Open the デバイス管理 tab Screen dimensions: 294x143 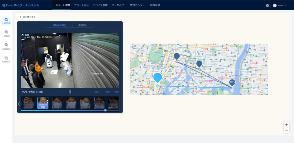(100, 5)
